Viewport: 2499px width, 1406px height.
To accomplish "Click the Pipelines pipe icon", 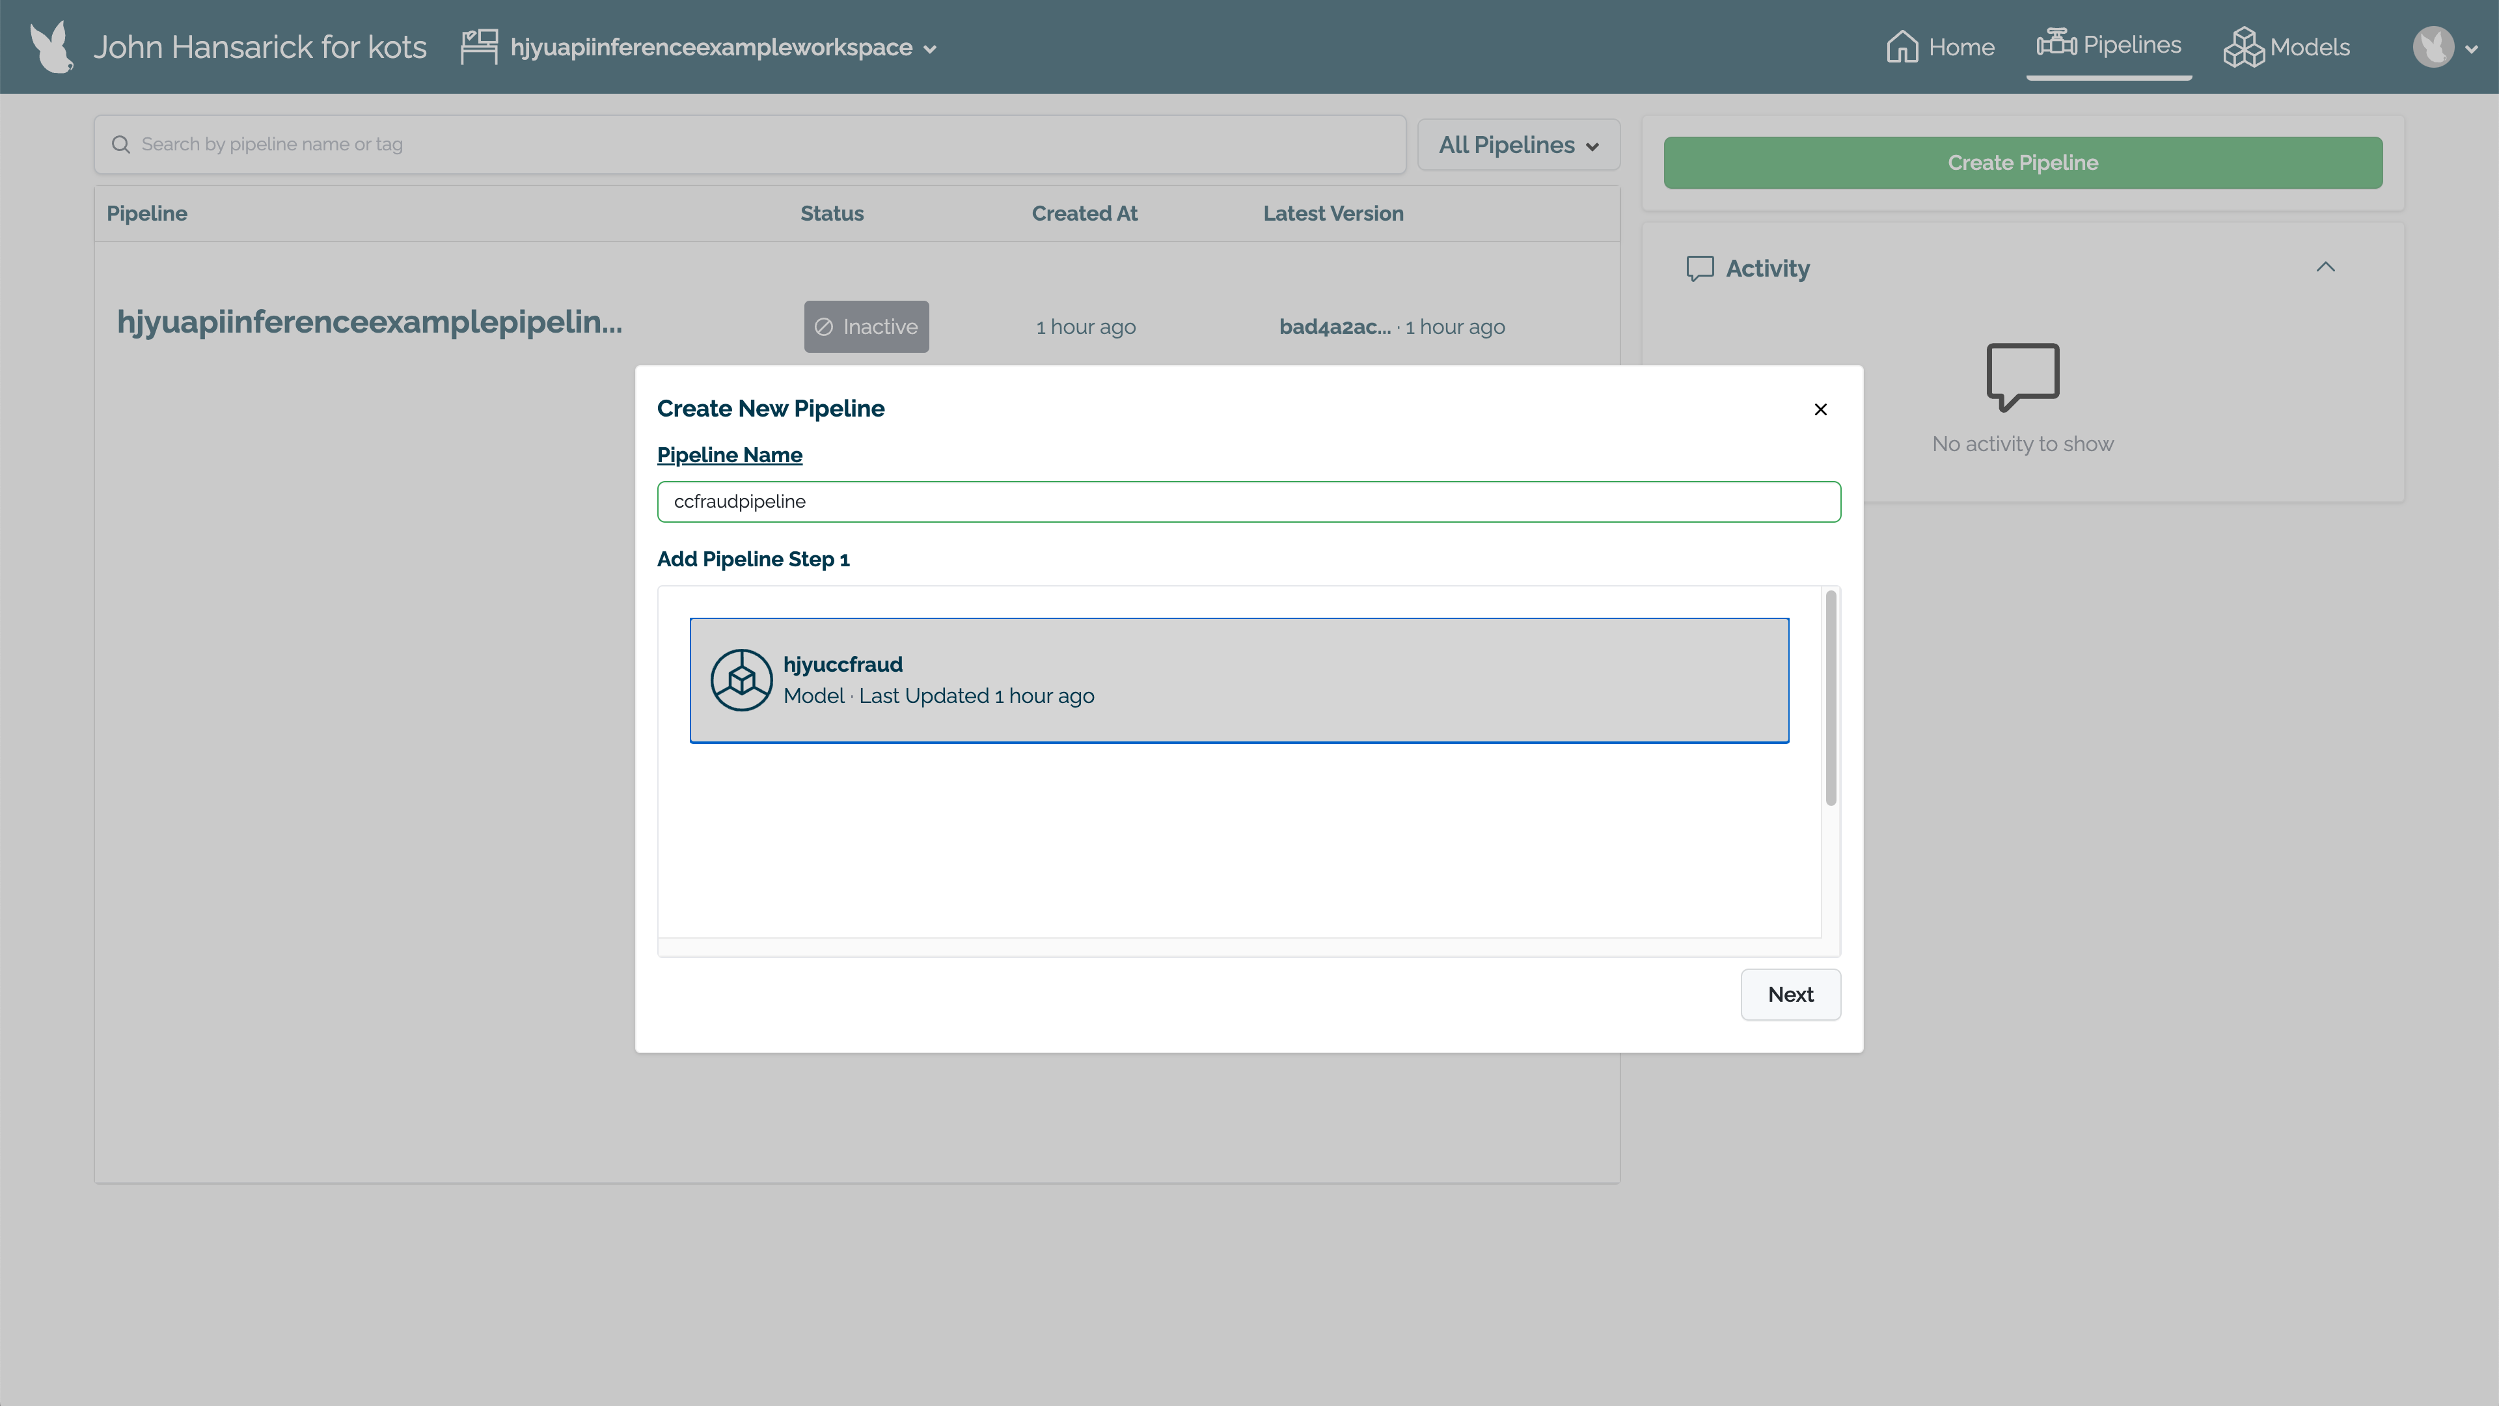I will (x=2056, y=44).
